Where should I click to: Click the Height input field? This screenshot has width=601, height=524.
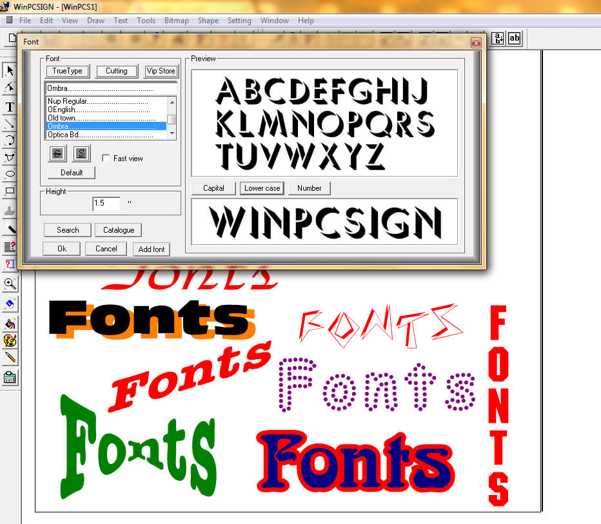(x=106, y=204)
